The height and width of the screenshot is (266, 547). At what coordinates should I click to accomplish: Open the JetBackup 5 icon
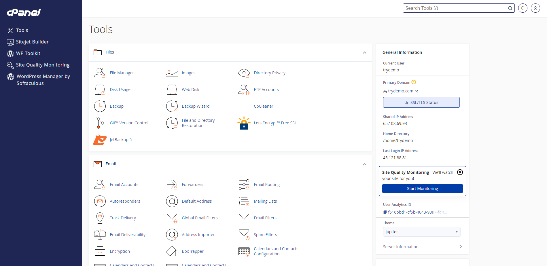point(100,140)
